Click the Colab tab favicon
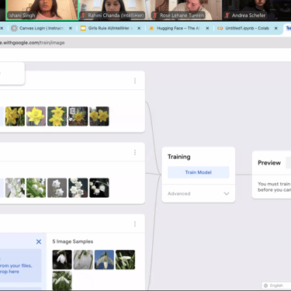The height and width of the screenshot is (291, 291). tap(220, 28)
